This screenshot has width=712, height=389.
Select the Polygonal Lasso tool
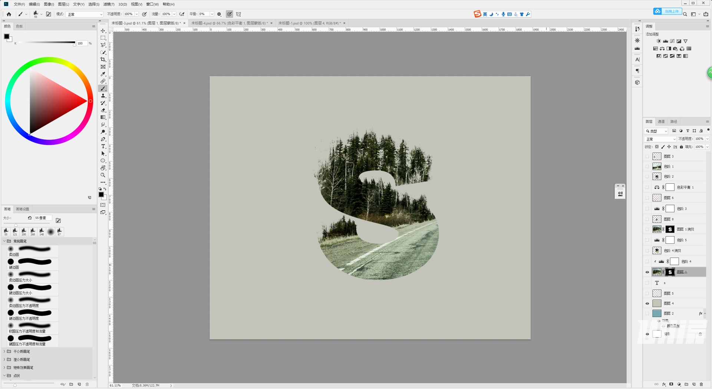click(103, 45)
